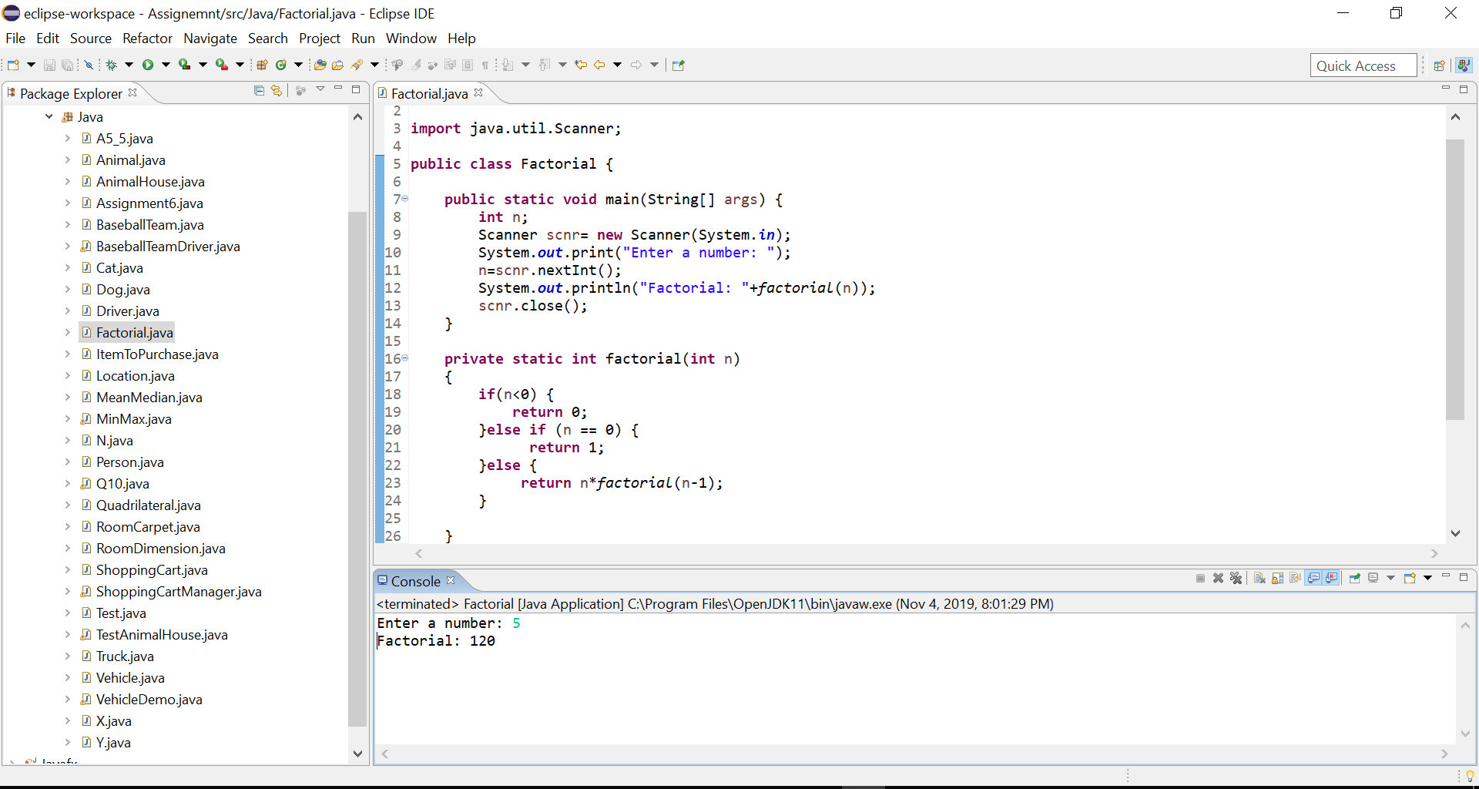Click the Save All toolbar icon

click(68, 65)
